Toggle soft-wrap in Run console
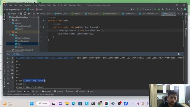Viewport: 190px width, 107px height. (12, 66)
